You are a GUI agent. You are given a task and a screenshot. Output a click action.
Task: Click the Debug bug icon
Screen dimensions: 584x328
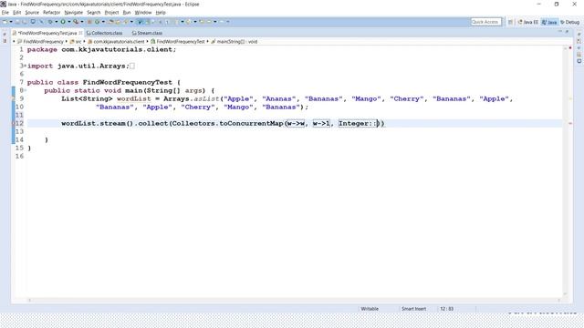pos(50,22)
